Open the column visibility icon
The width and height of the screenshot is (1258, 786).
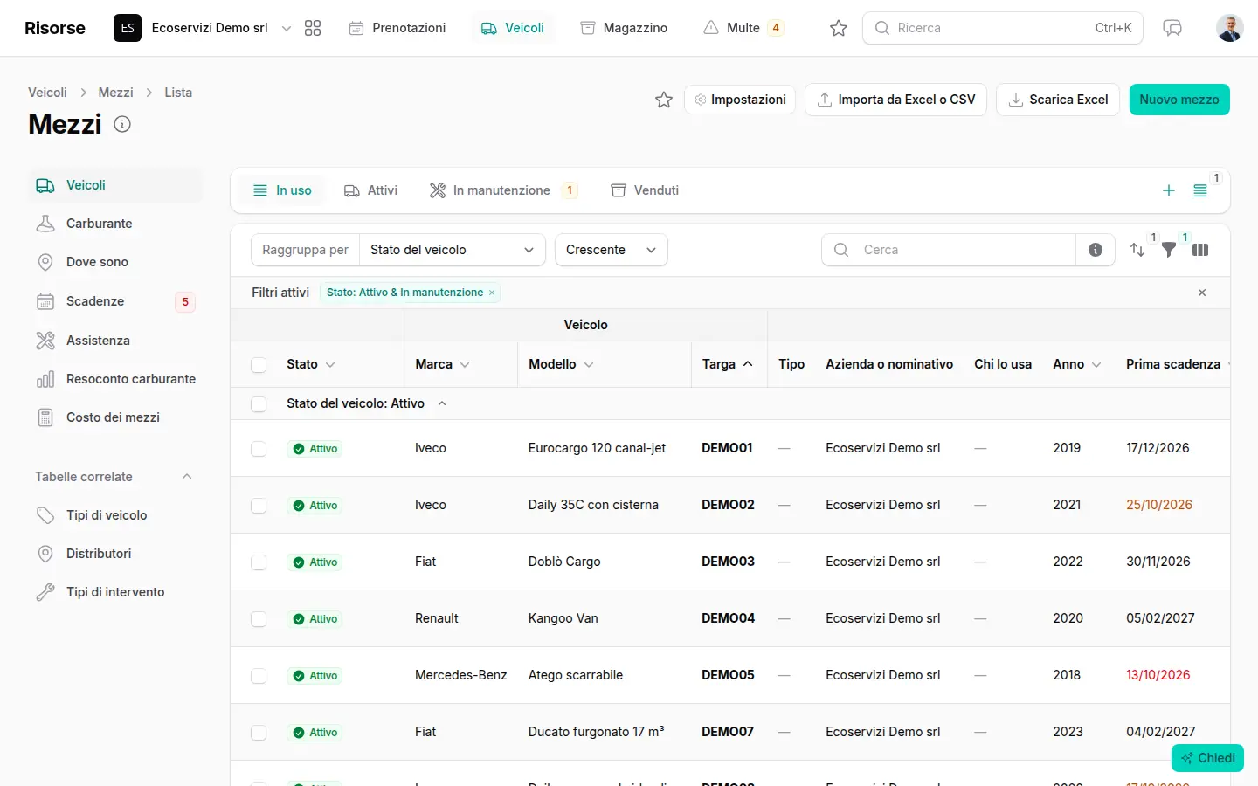[1200, 250]
